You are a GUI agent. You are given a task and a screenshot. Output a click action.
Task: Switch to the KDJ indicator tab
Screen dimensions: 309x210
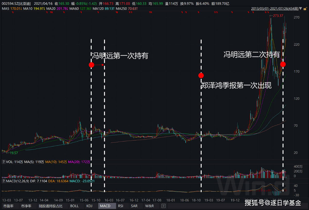coord(89,206)
